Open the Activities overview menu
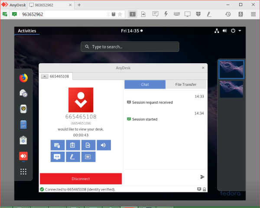This screenshot has height=208, width=260. pos(27,31)
